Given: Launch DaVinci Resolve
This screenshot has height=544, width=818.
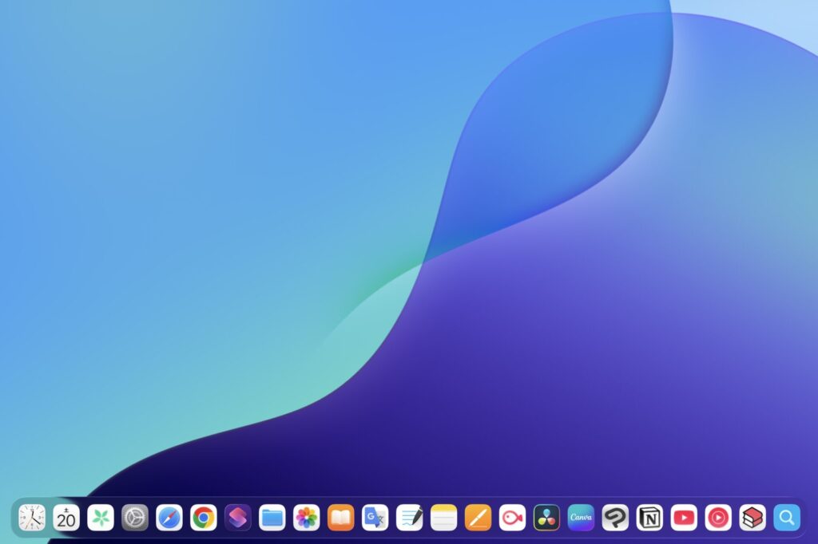Looking at the screenshot, I should [546, 518].
